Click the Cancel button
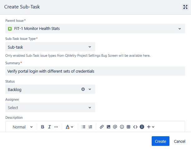 click(179, 141)
